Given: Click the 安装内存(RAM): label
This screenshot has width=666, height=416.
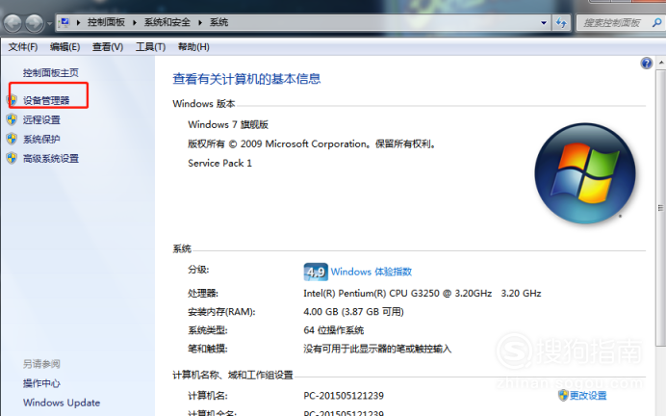Looking at the screenshot, I should (221, 312).
